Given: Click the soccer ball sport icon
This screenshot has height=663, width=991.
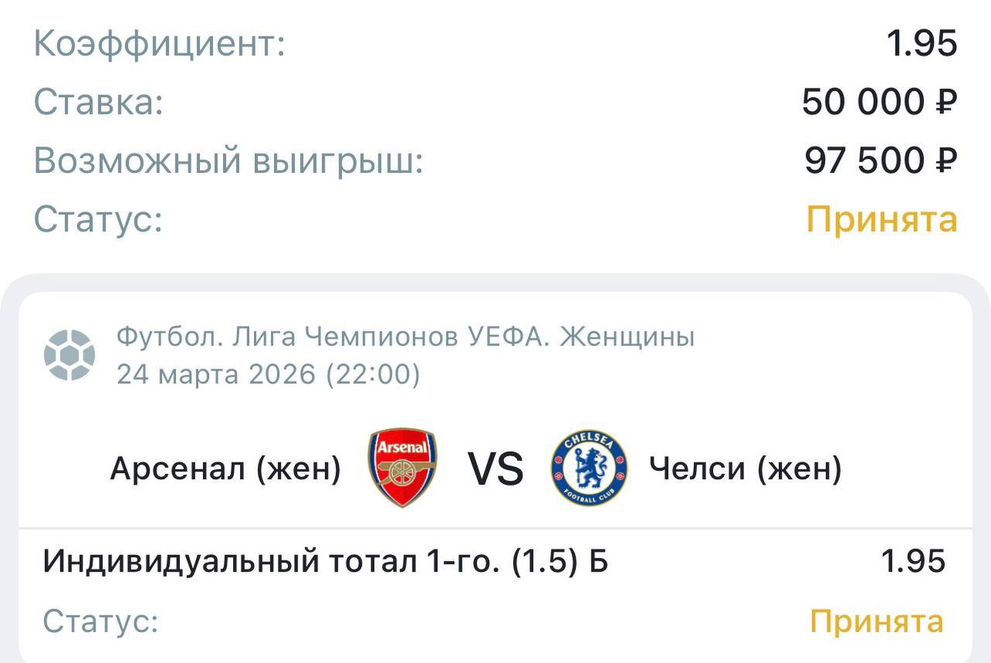Looking at the screenshot, I should 70,356.
